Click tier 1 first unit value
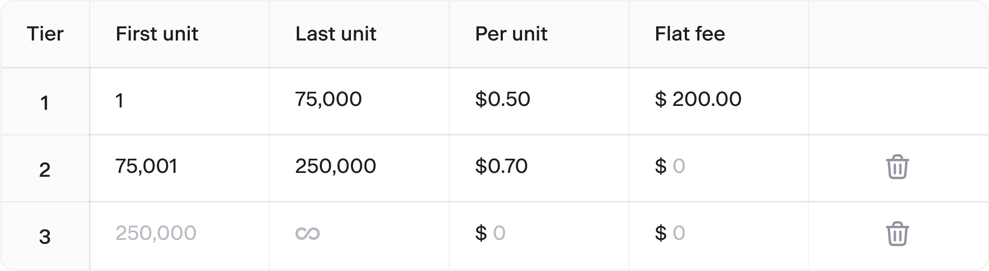This screenshot has height=271, width=989. pyautogui.click(x=120, y=101)
